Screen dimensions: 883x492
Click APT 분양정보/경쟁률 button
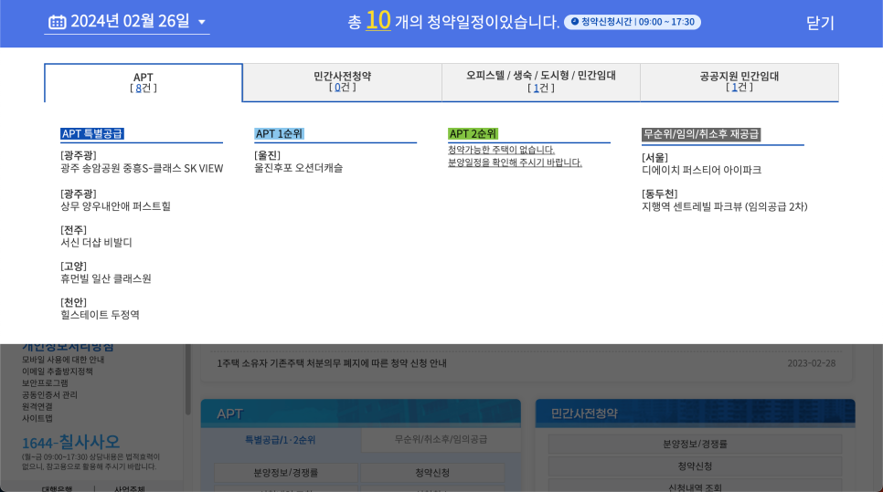pos(286,473)
